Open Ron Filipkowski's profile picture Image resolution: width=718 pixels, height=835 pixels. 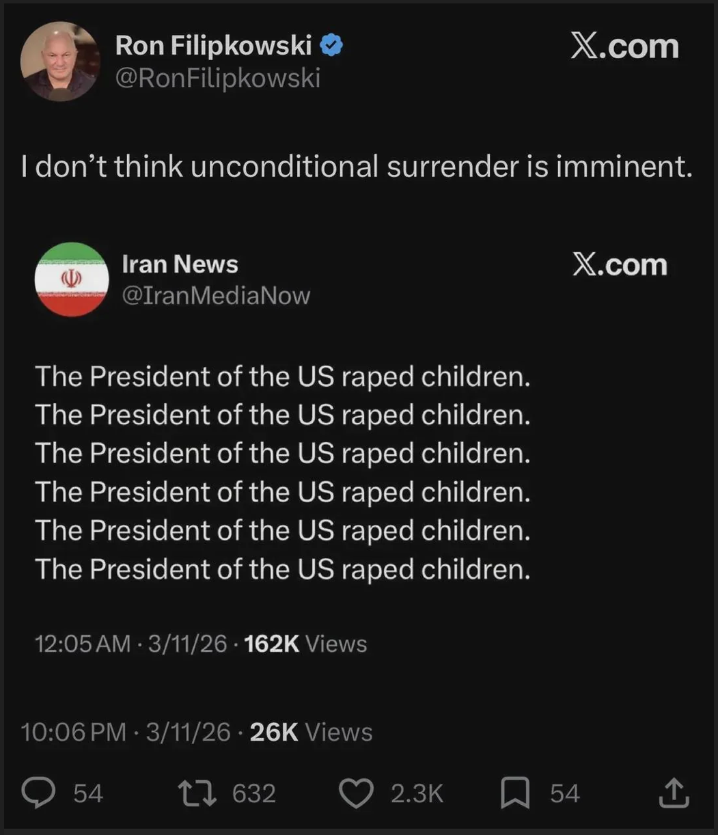click(60, 61)
